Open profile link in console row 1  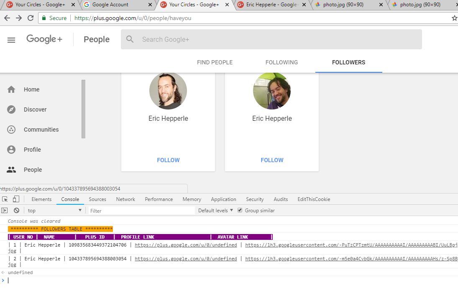186,245
